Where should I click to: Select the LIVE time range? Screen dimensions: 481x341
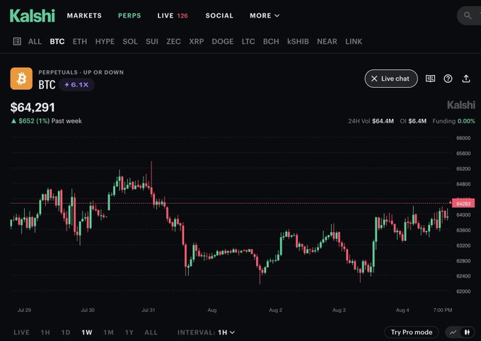coord(22,333)
